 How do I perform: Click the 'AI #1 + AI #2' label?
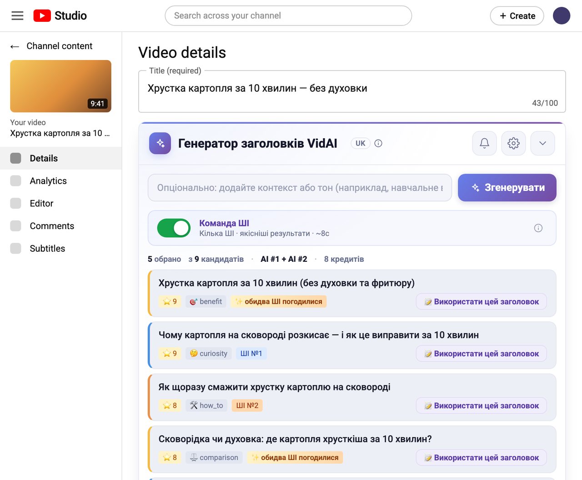[284, 259]
